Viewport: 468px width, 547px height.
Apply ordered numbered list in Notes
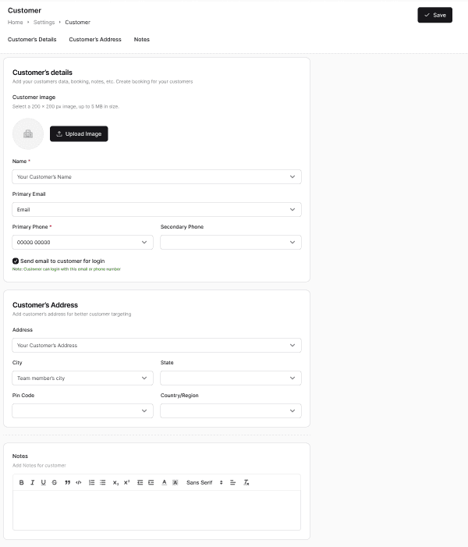[x=91, y=482]
